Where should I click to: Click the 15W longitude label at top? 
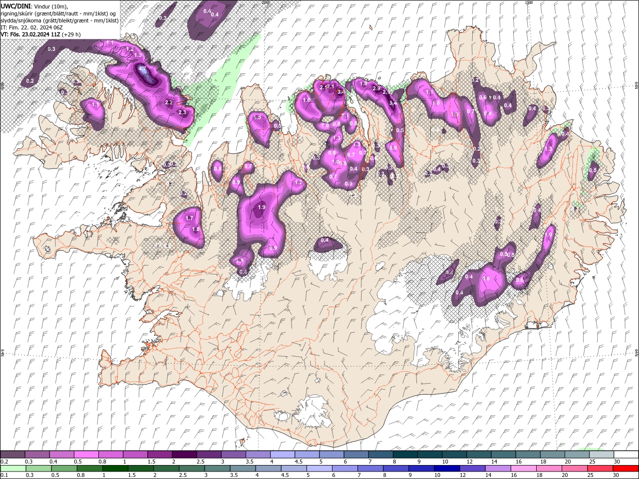pos(529,2)
